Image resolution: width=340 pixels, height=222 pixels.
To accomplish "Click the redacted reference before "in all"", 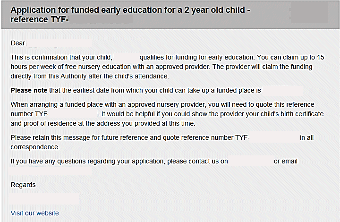I will 274,137.
